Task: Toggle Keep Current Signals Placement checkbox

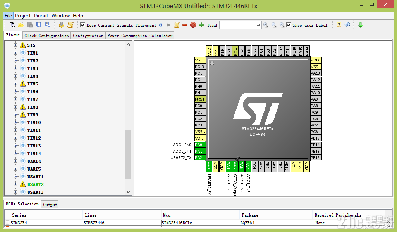Action: 82,25
